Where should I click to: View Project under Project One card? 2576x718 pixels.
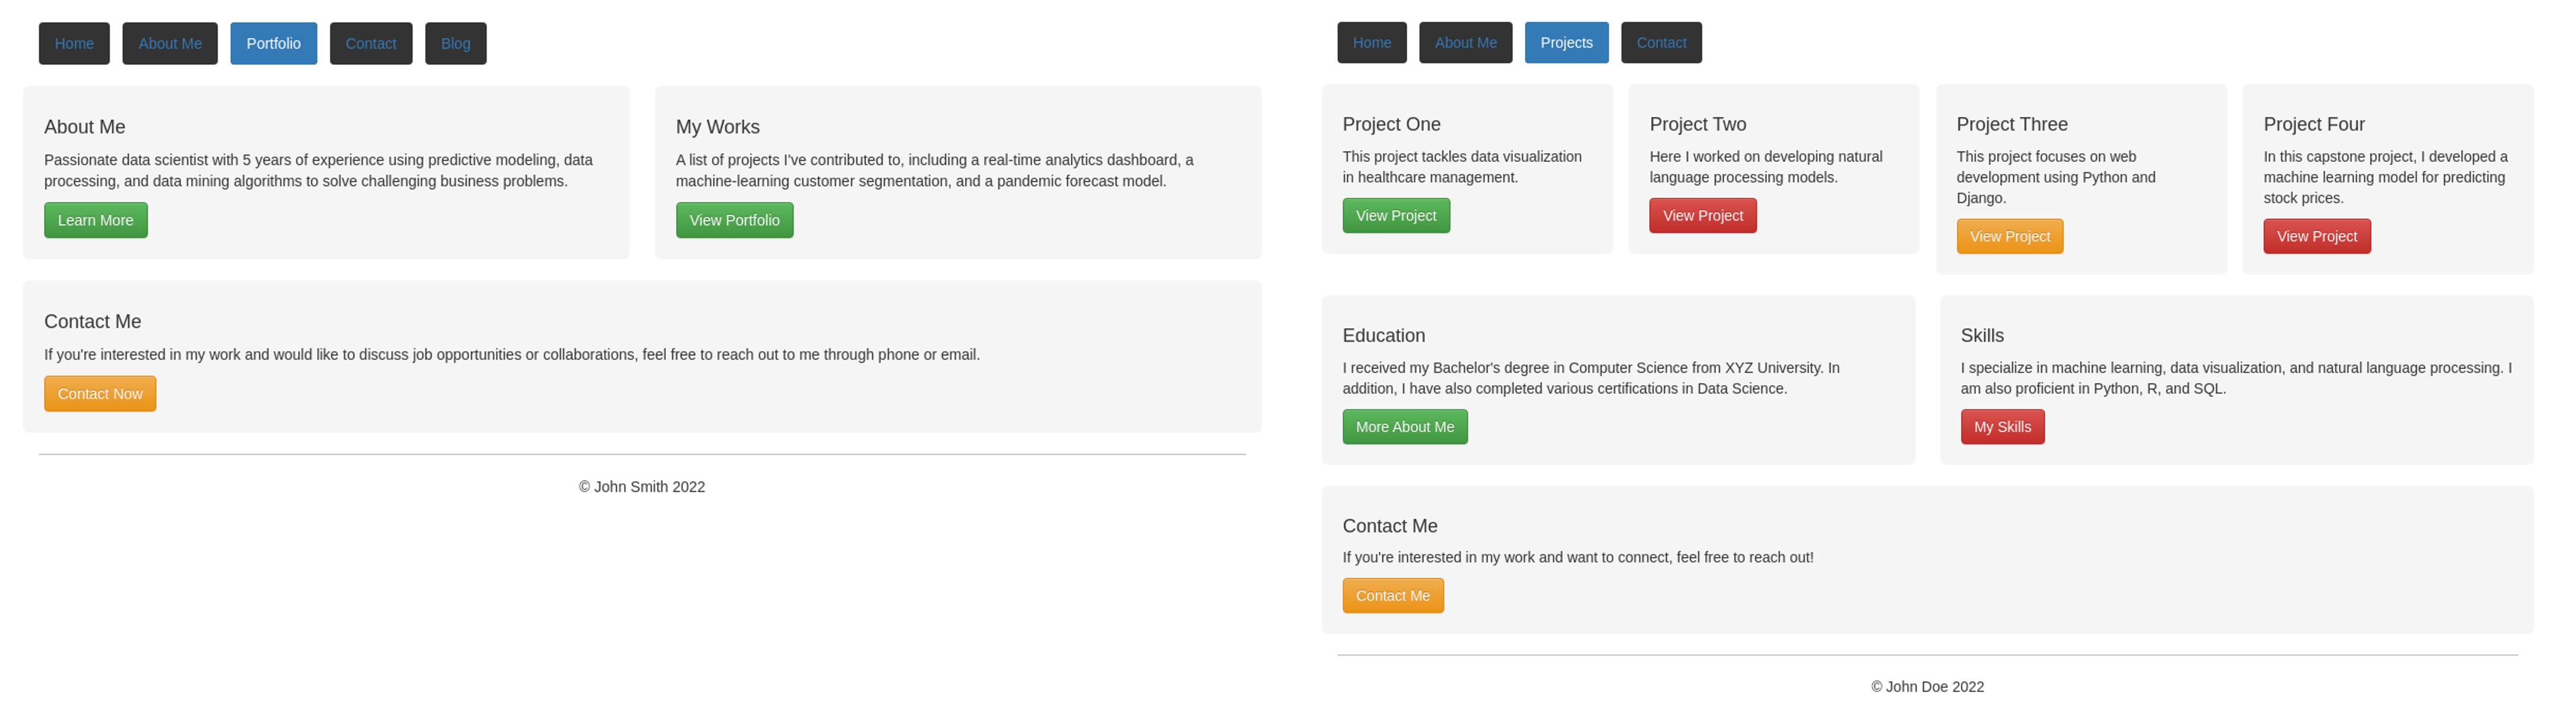(1395, 216)
